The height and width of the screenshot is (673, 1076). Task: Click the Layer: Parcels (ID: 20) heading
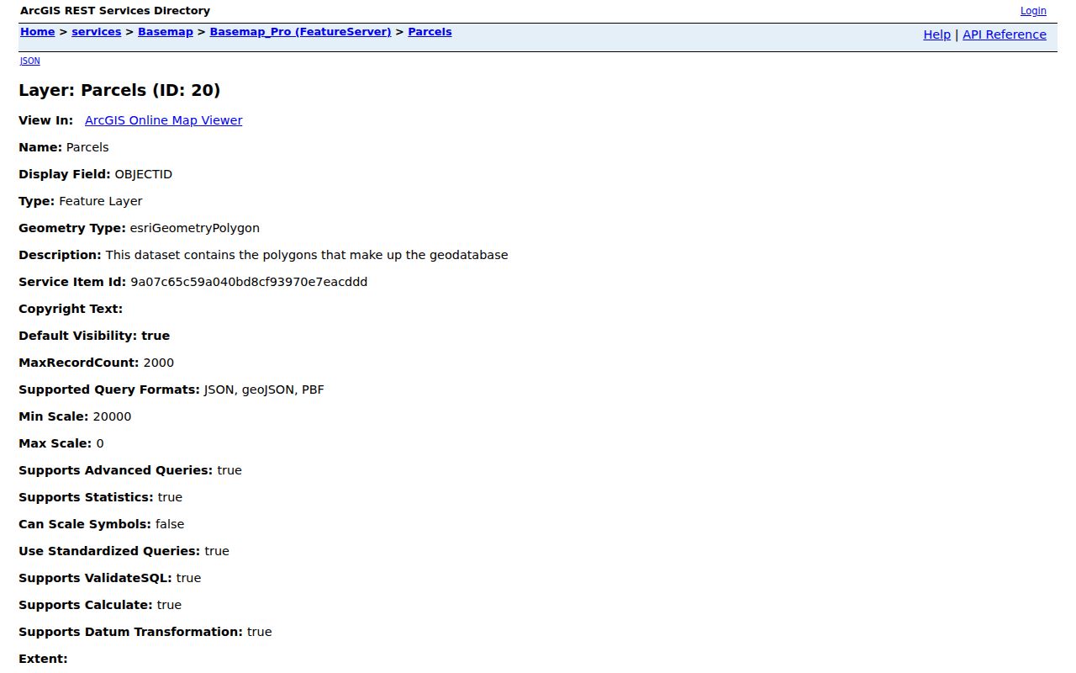119,90
